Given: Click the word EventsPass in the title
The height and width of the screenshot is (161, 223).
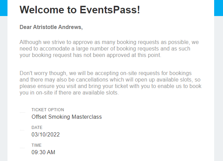Looking at the screenshot, I should click(110, 10).
